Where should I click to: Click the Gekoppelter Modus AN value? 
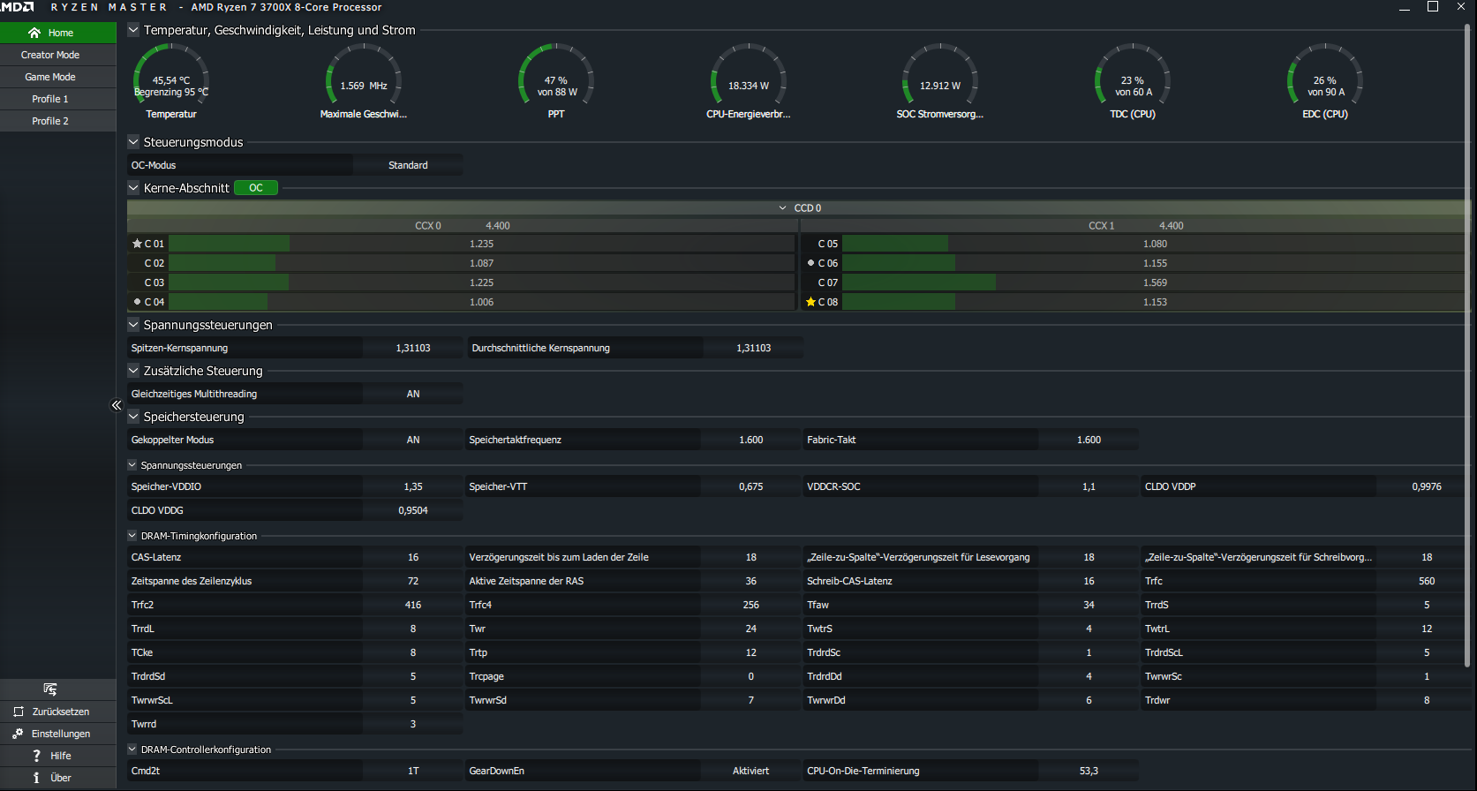coord(412,440)
